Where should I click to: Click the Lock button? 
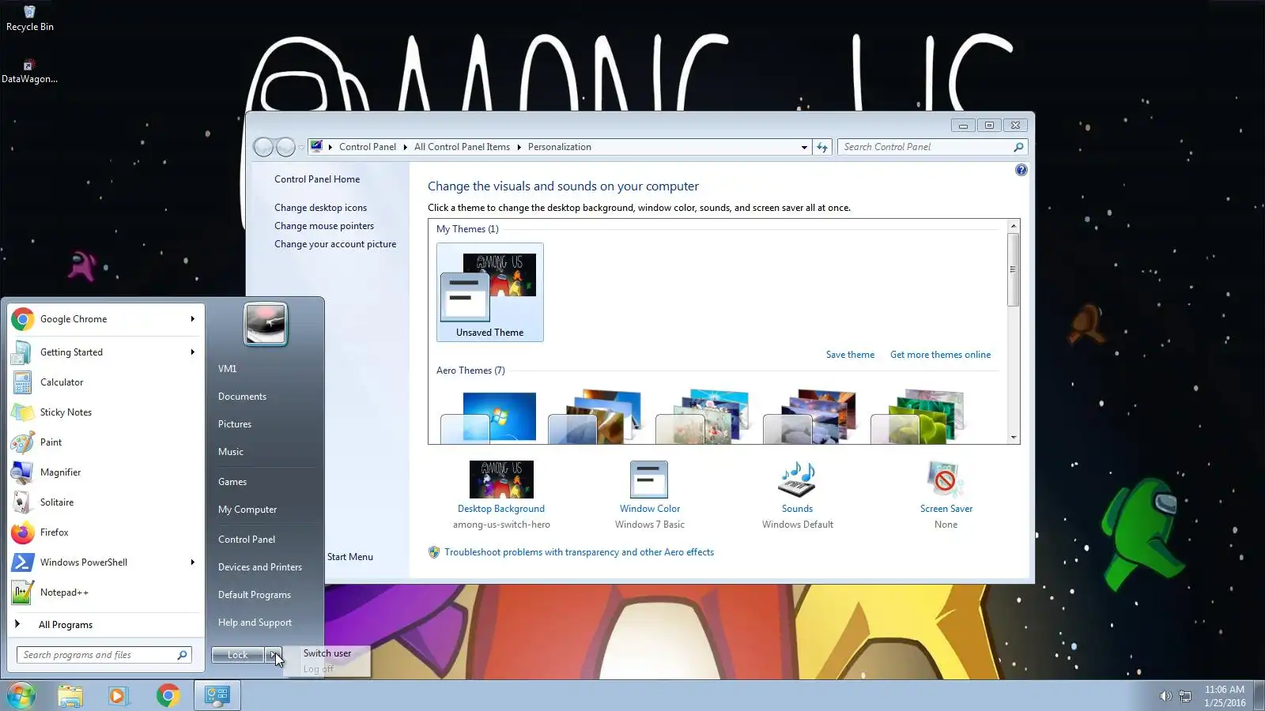pos(237,655)
